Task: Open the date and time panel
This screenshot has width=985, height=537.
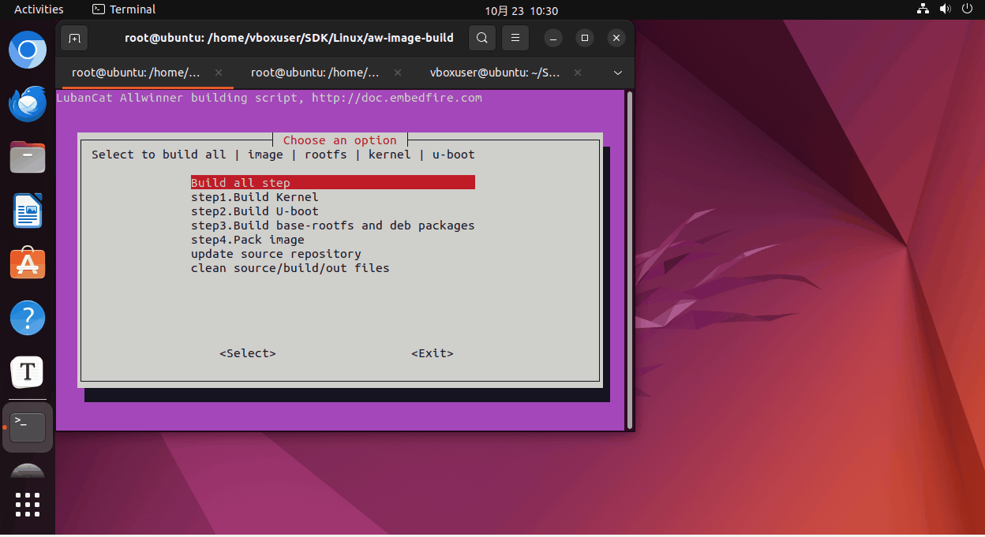Action: [x=521, y=10]
